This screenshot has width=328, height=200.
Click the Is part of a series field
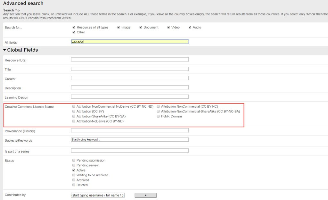click(130, 150)
